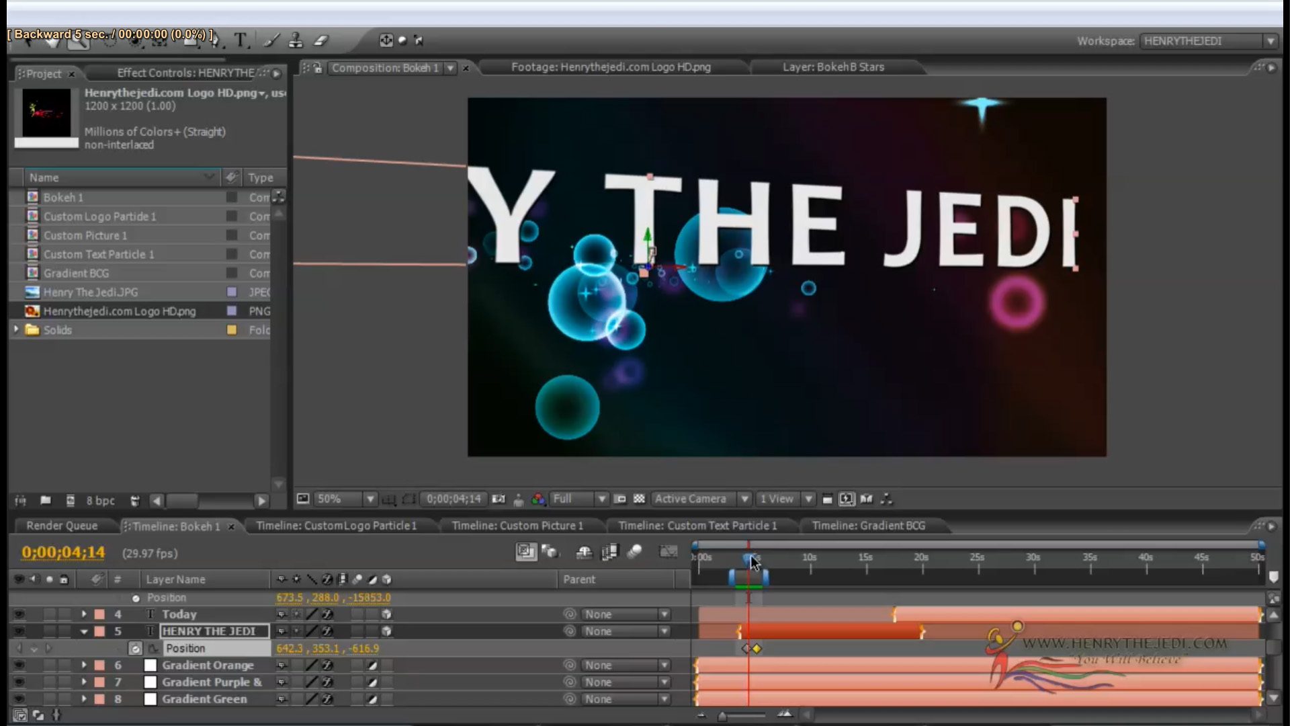This screenshot has height=726, width=1290.
Task: Select the Zoom magnifier tool
Action: click(78, 42)
